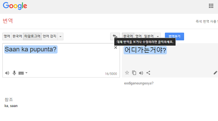Expand the target language list dropdown

158,36
